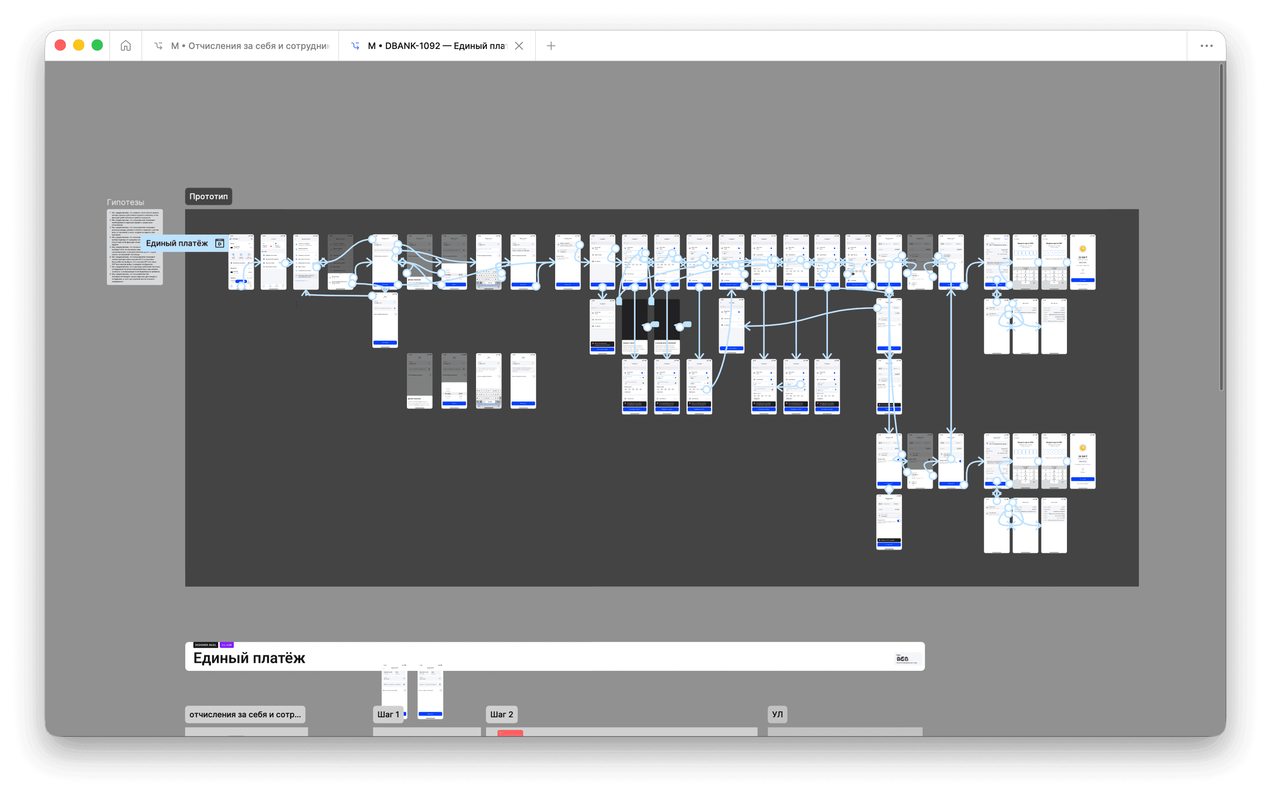Viewport: 1271px width, 796px height.
Task: Click the green macOS fullscreen button
Action: (x=97, y=45)
